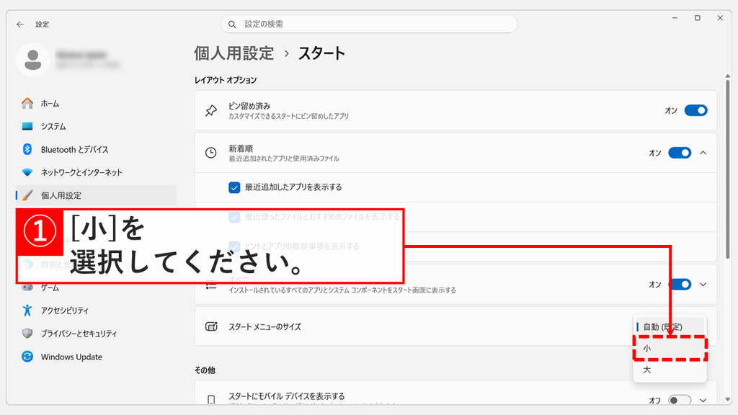The image size is (738, 415).
Task: Collapse the 新着順 section chevron
Action: (703, 153)
